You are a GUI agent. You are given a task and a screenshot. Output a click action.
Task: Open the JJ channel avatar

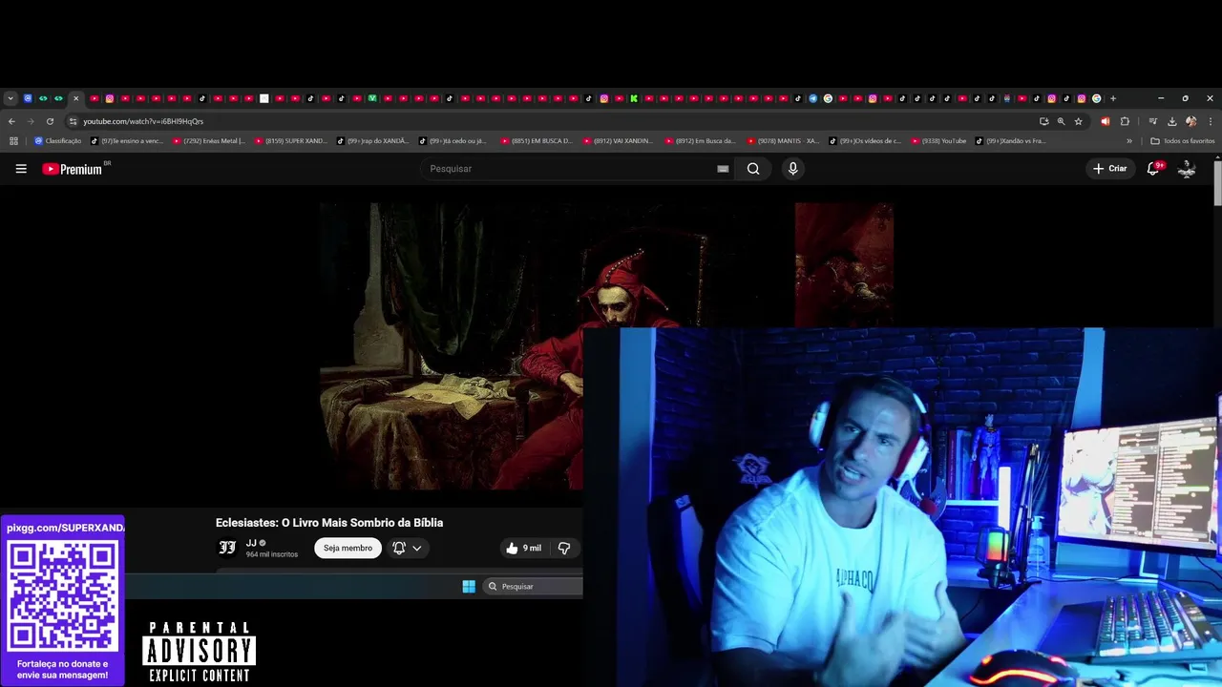[227, 548]
